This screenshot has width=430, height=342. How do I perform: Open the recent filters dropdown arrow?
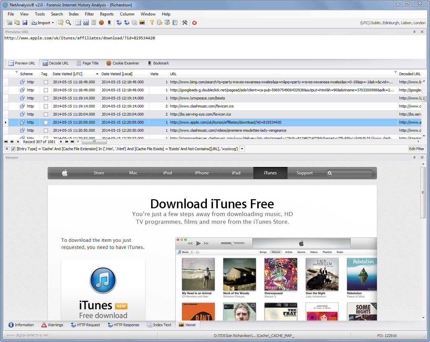pos(242,149)
